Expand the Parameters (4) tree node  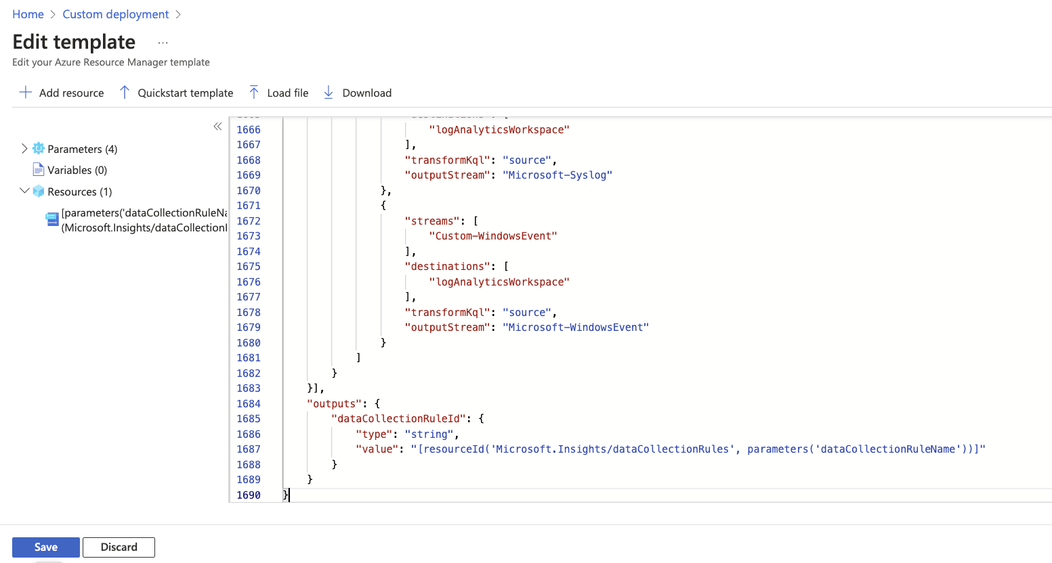pos(24,149)
